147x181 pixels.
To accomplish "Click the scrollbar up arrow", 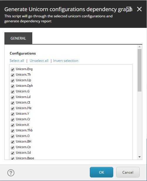I will click(139, 47).
